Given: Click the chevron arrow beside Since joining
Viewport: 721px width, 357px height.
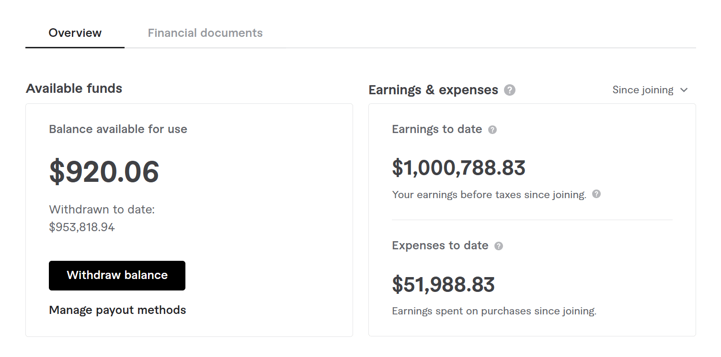Looking at the screenshot, I should pyautogui.click(x=684, y=90).
